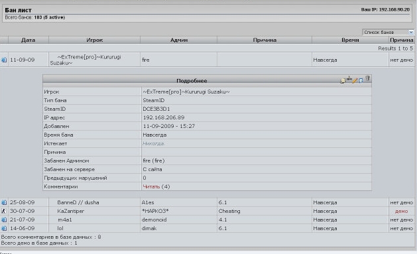417x254 pixels.
Task: Click the row icon beside date 21-07-09
Action: point(4,220)
